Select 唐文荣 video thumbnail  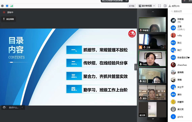point(152,110)
